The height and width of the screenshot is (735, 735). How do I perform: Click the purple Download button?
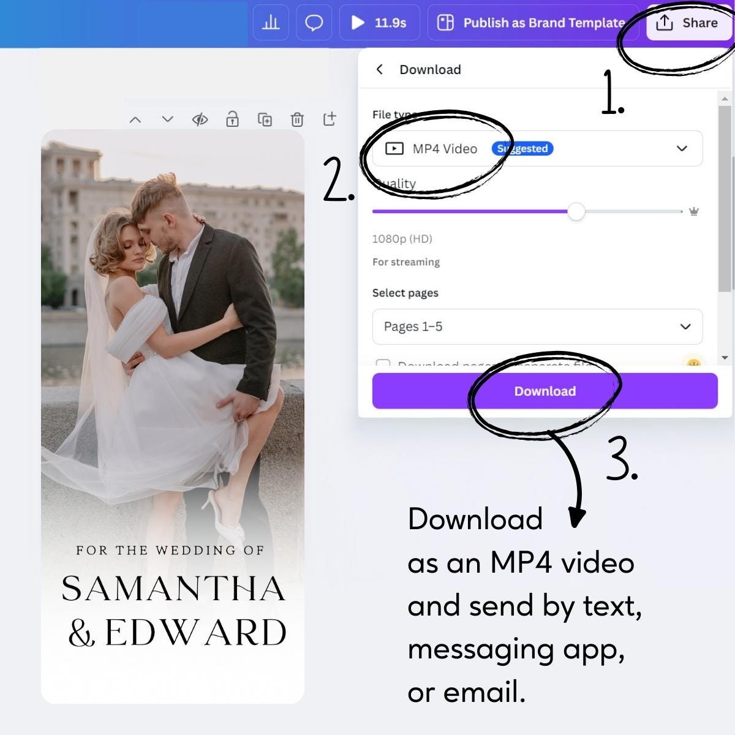(x=545, y=391)
